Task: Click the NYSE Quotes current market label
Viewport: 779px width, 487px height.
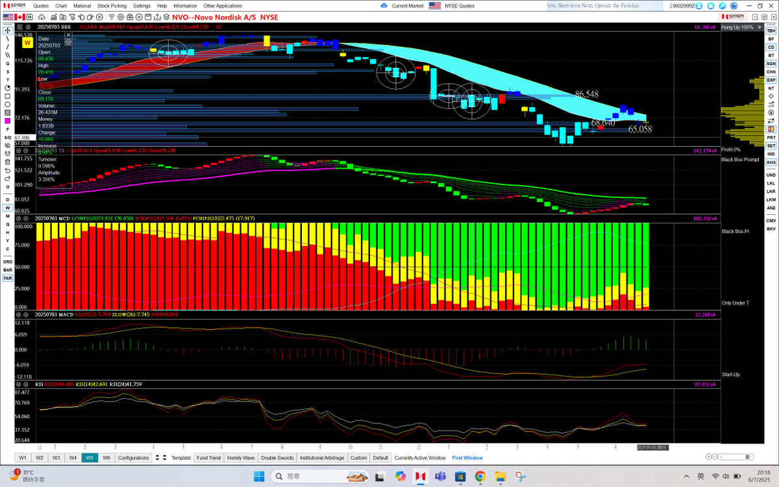Action: click(x=460, y=6)
